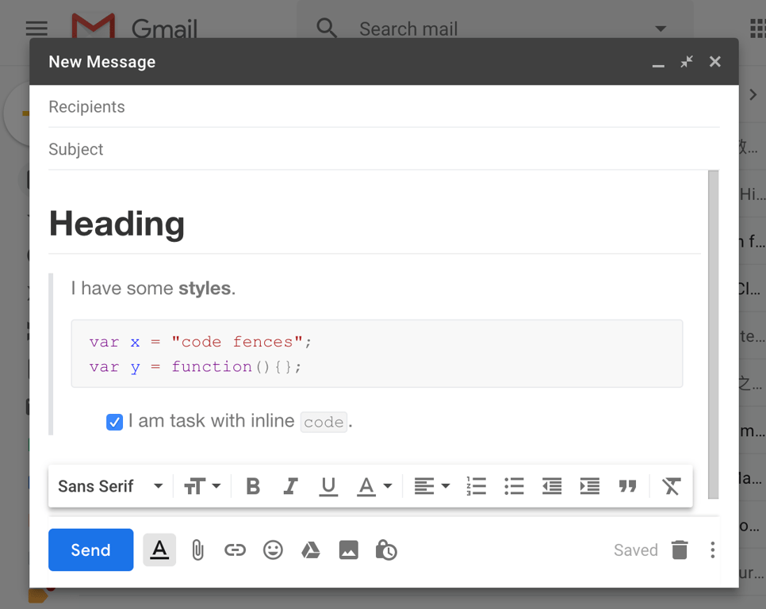Insert files using the Google Drive icon
766x609 pixels.
[311, 550]
